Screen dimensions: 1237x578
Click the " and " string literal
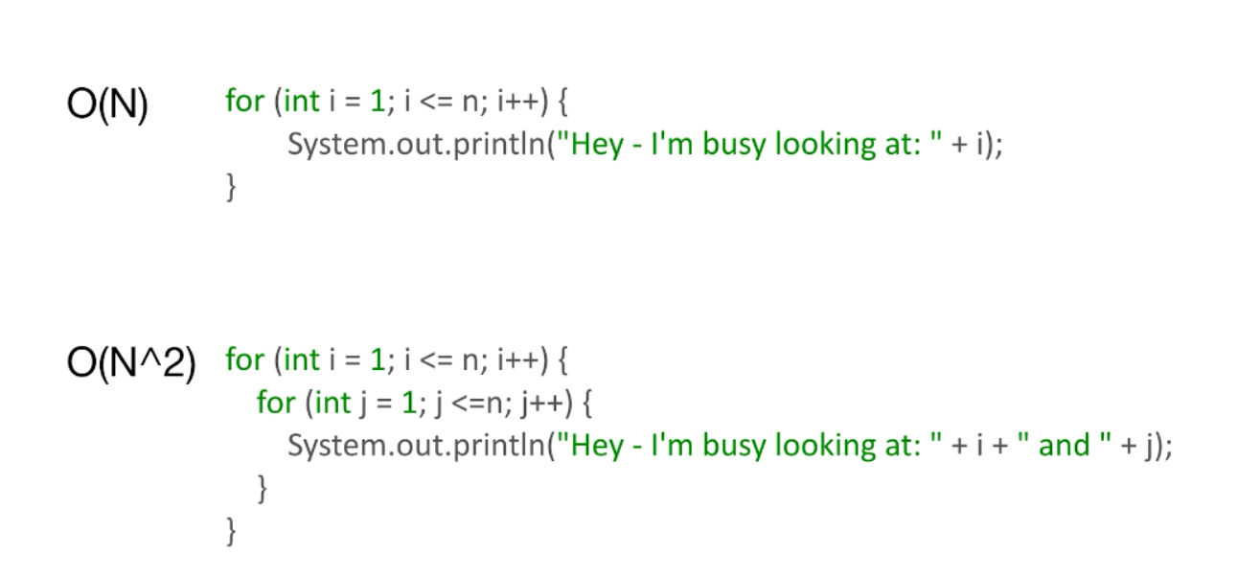point(1063,445)
